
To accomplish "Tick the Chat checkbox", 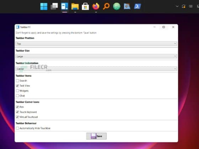I will (x=17, y=96).
